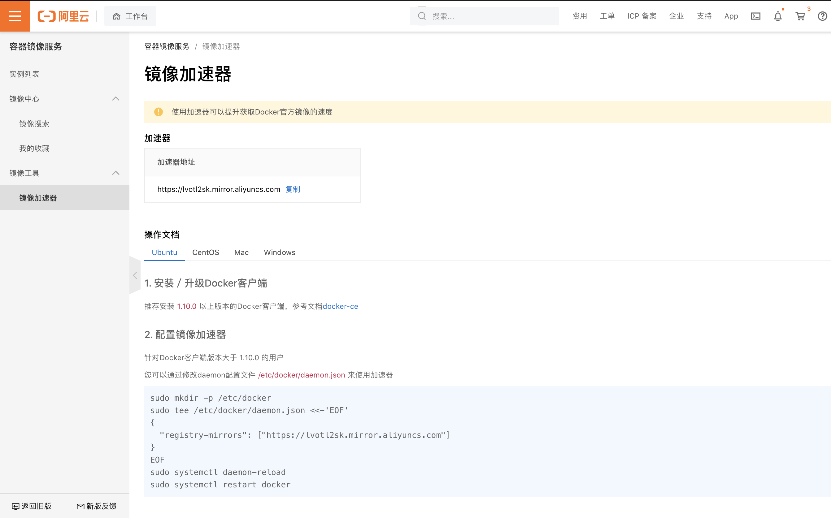Go to 实例列表 in sidebar
The image size is (831, 518).
[24, 74]
